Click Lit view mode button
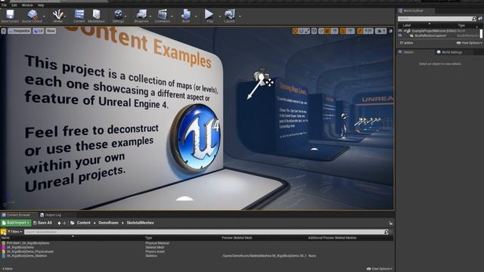Image resolution: width=484 pixels, height=272 pixels. 39,31
